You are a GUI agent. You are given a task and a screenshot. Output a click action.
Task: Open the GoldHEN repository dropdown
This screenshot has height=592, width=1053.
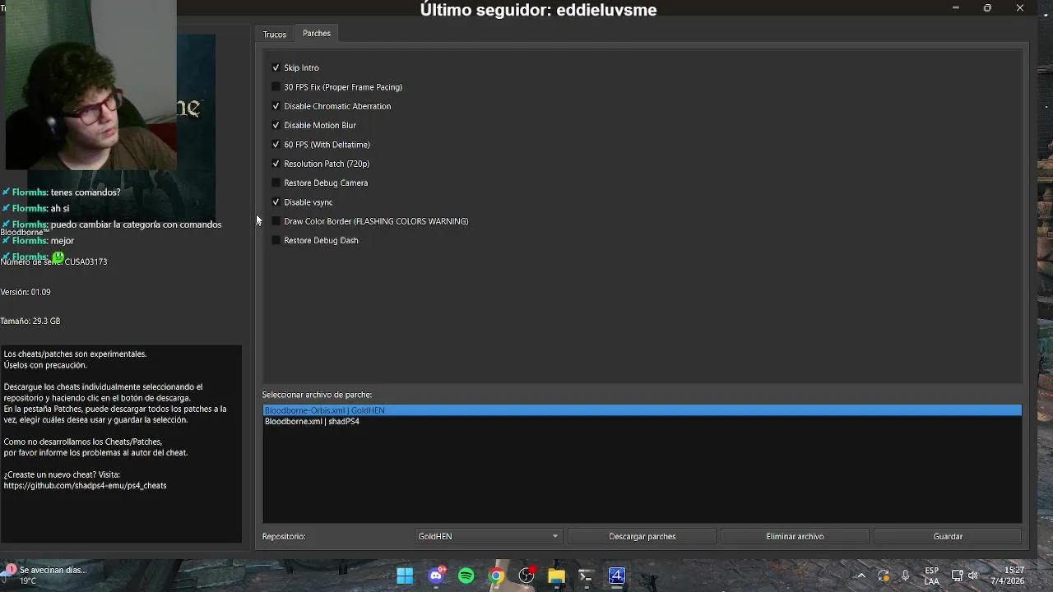[x=488, y=536]
